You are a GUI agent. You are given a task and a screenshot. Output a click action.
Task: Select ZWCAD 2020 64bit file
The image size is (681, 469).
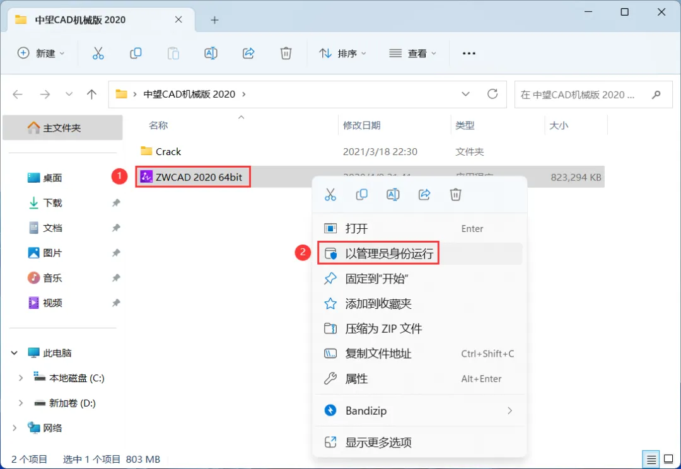click(193, 177)
